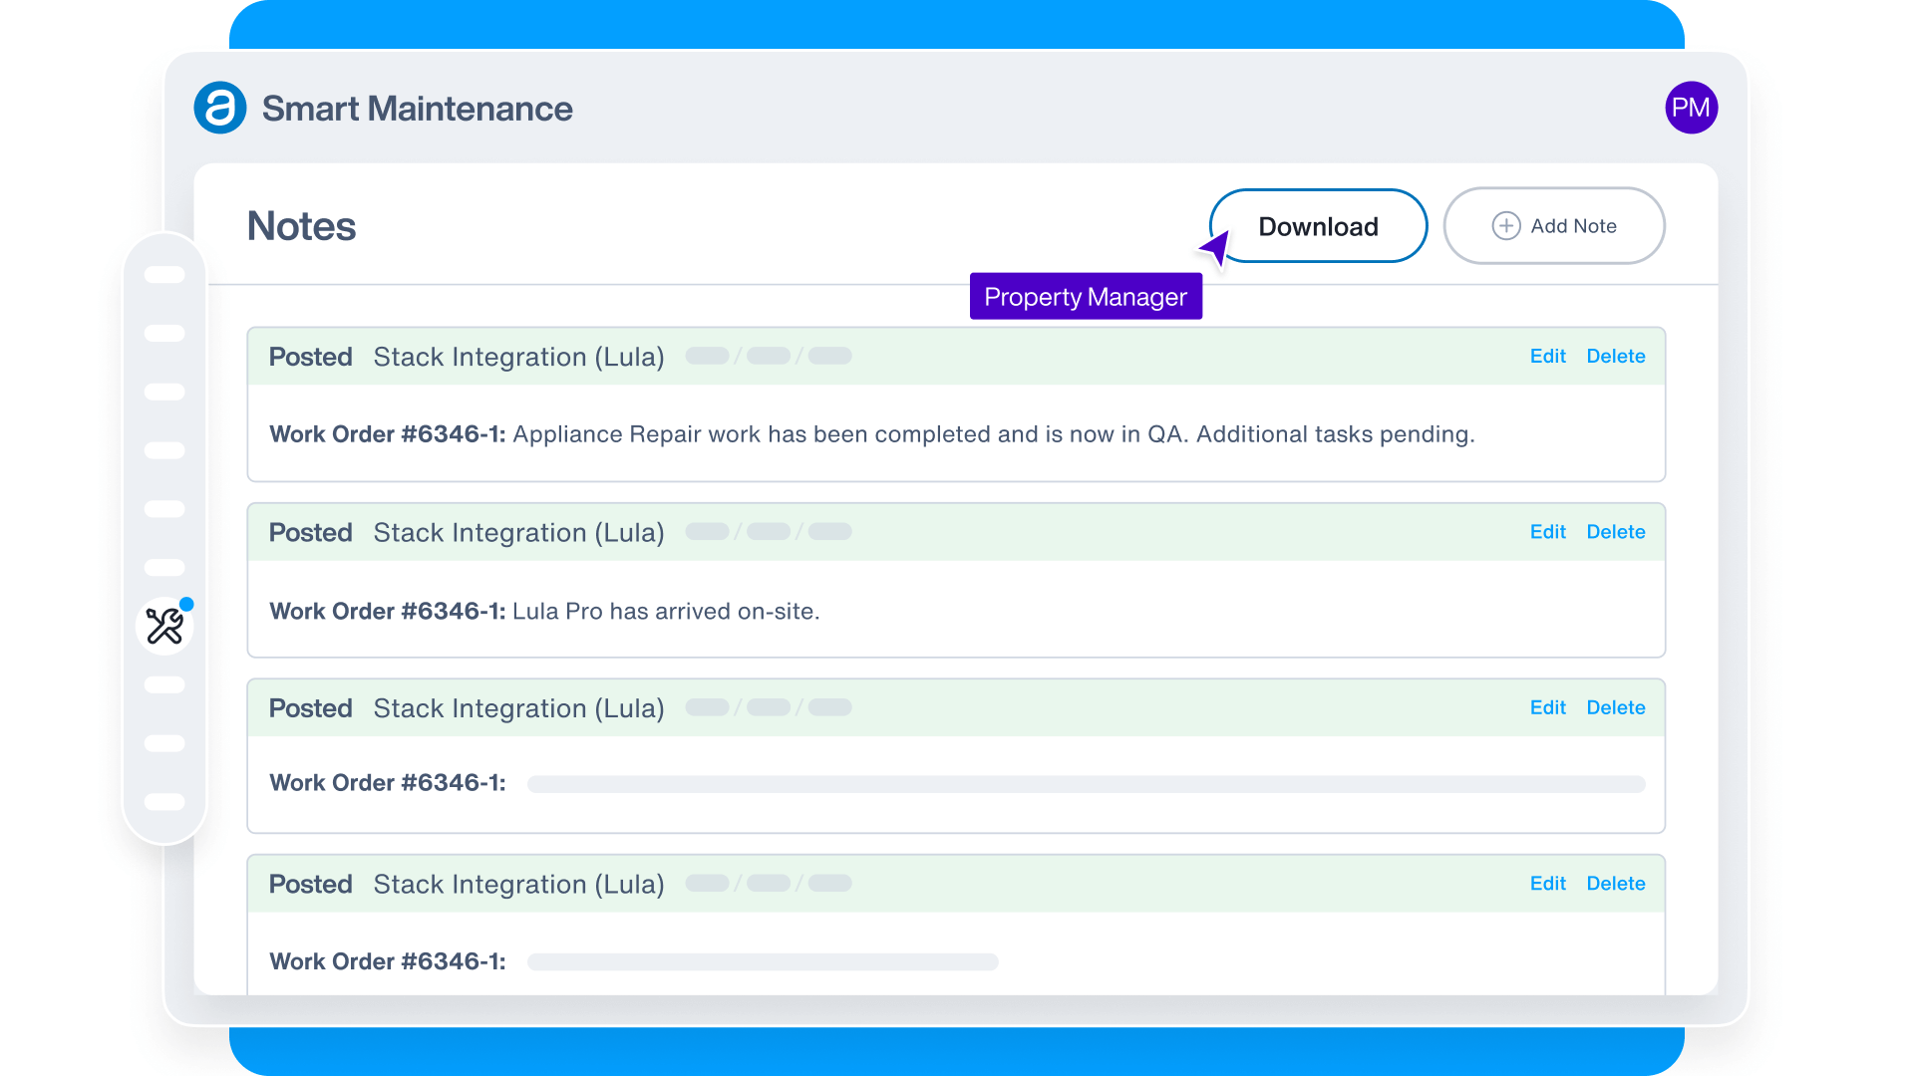Delete the Lula Pro arrived on-site note
The height and width of the screenshot is (1076, 1914).
(1615, 532)
